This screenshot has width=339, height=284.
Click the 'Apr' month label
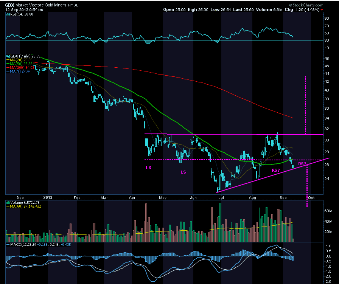[132, 197]
